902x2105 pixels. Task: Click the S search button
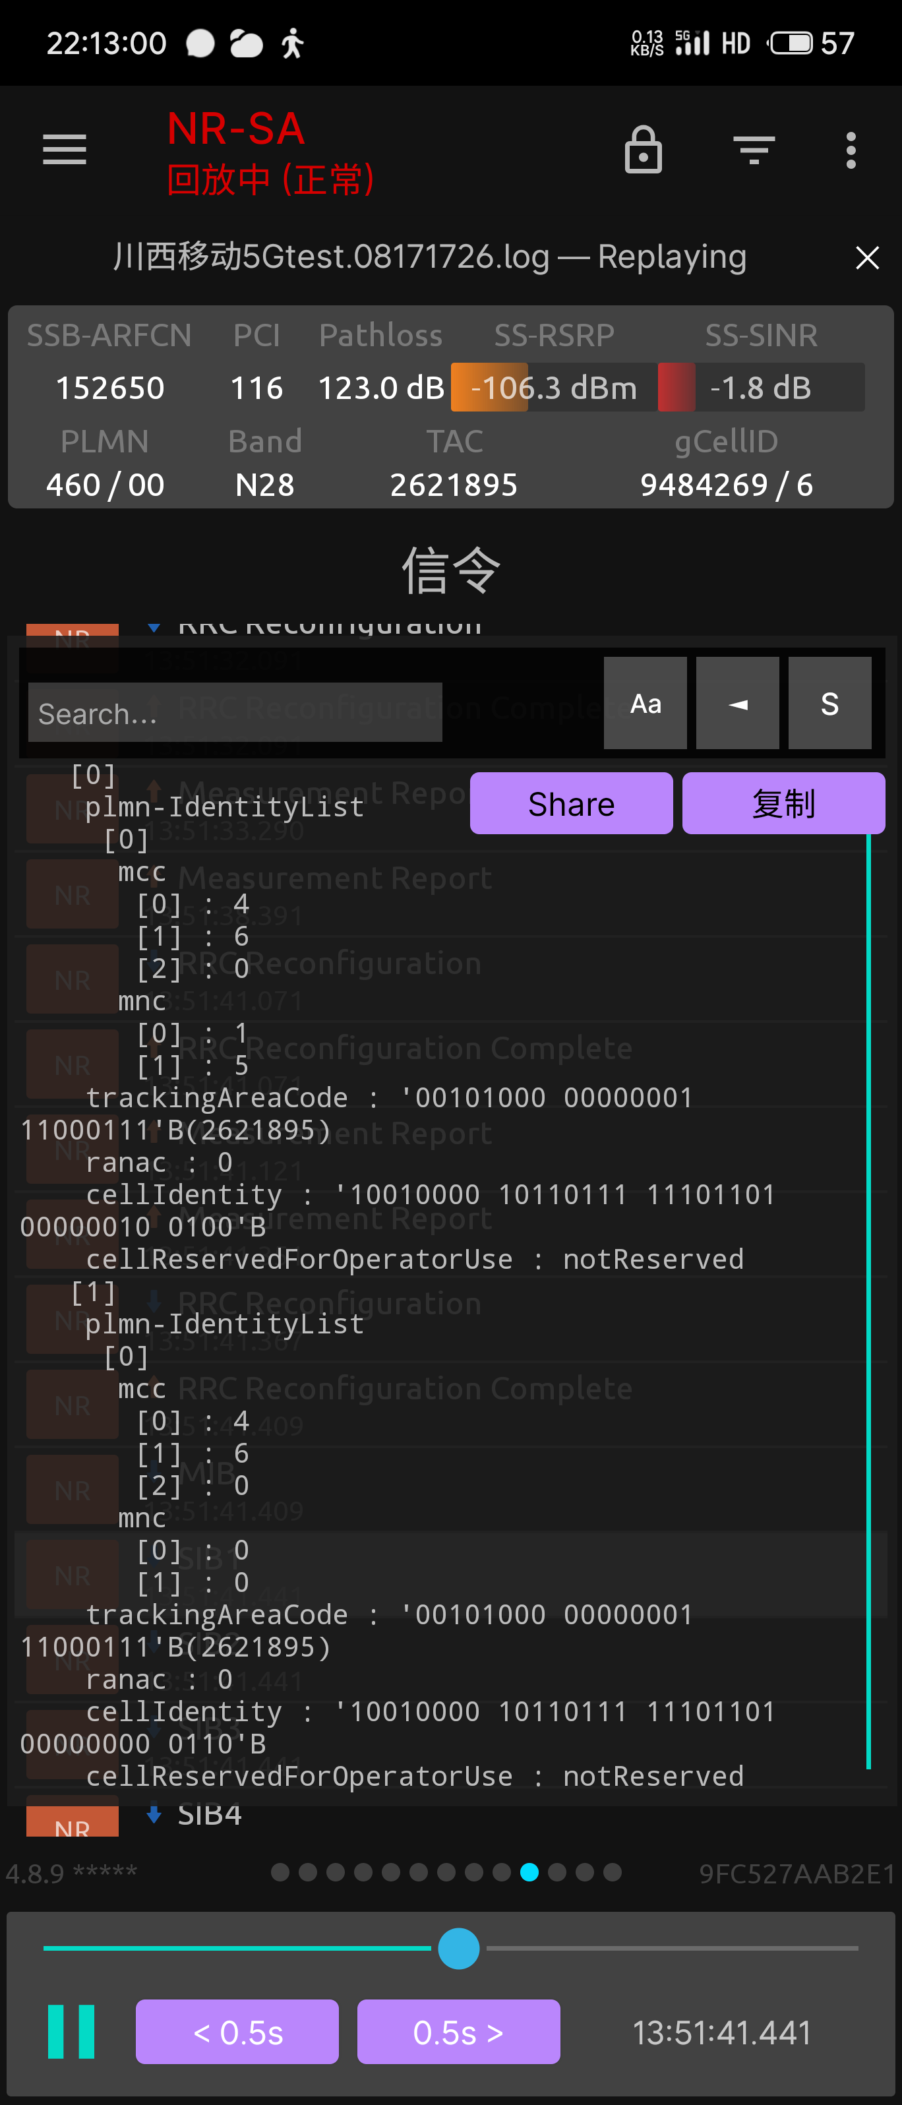pyautogui.click(x=829, y=704)
